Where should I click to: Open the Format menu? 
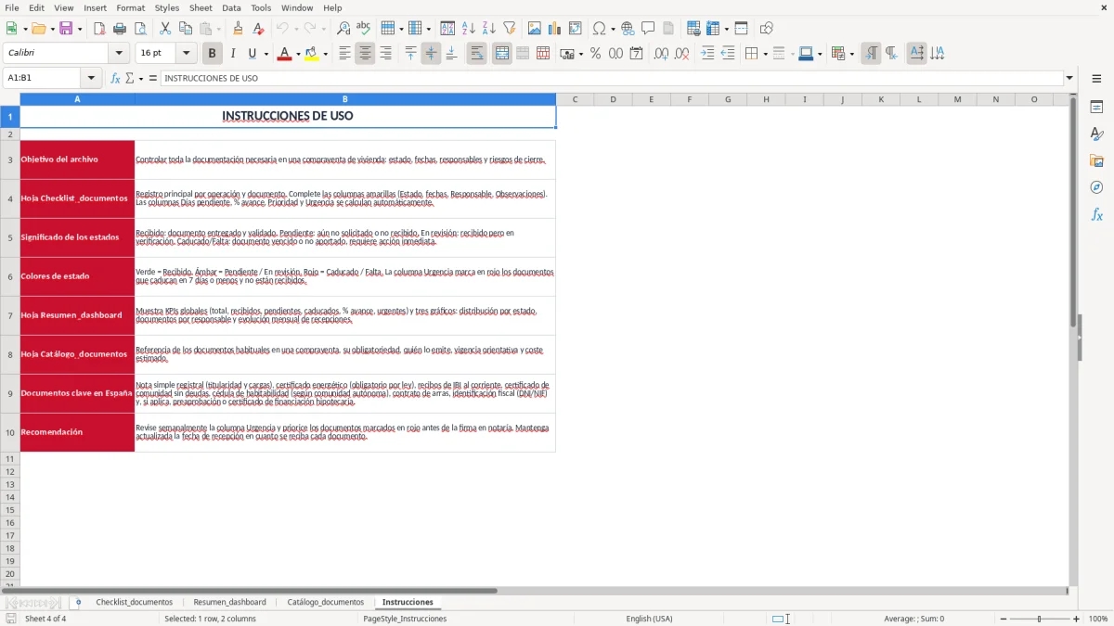(130, 7)
